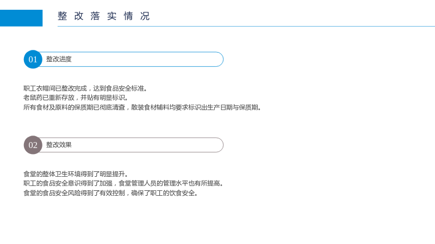
Task: Click the phrase 确保了职工的饮食安全
Action: [x=164, y=193]
